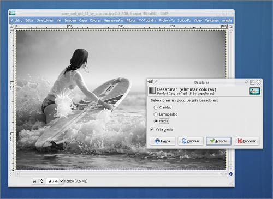This screenshot has width=273, height=199.
Task: Open the Editar menu
Action: click(29, 20)
